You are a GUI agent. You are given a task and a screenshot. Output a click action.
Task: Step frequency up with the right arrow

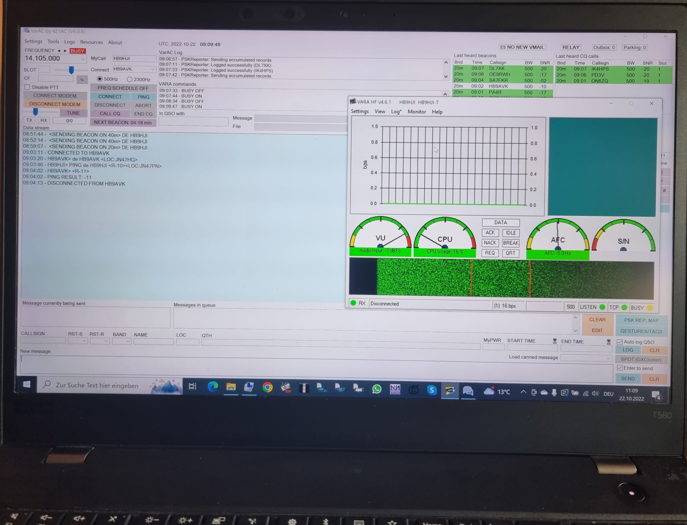[x=65, y=51]
